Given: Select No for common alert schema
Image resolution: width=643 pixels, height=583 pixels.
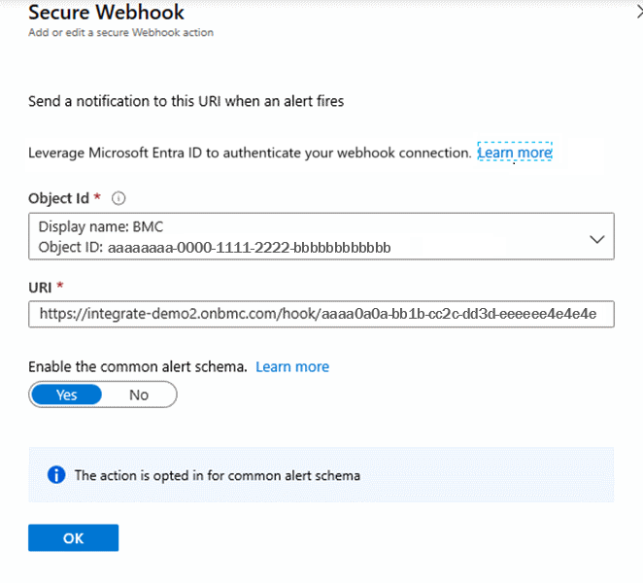Looking at the screenshot, I should [x=139, y=394].
